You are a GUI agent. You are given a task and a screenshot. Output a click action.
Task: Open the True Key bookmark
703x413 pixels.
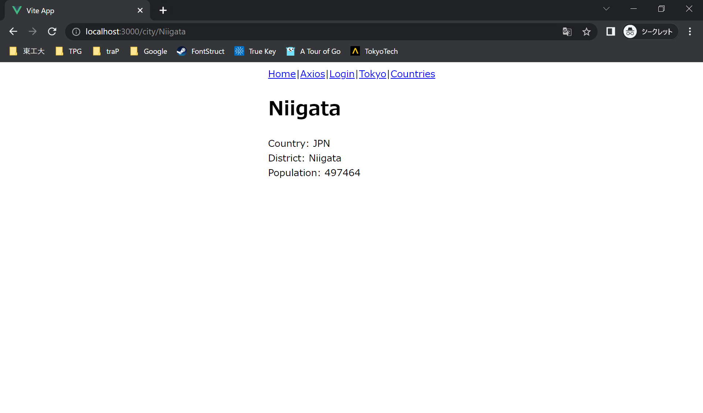pos(255,51)
